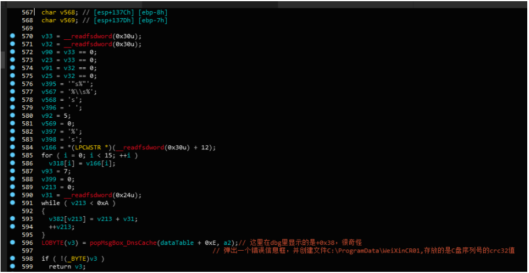This screenshot has width=529, height=273.
Task: Click statement 'v91 = v32 == 0;'
Action: coord(69,68)
